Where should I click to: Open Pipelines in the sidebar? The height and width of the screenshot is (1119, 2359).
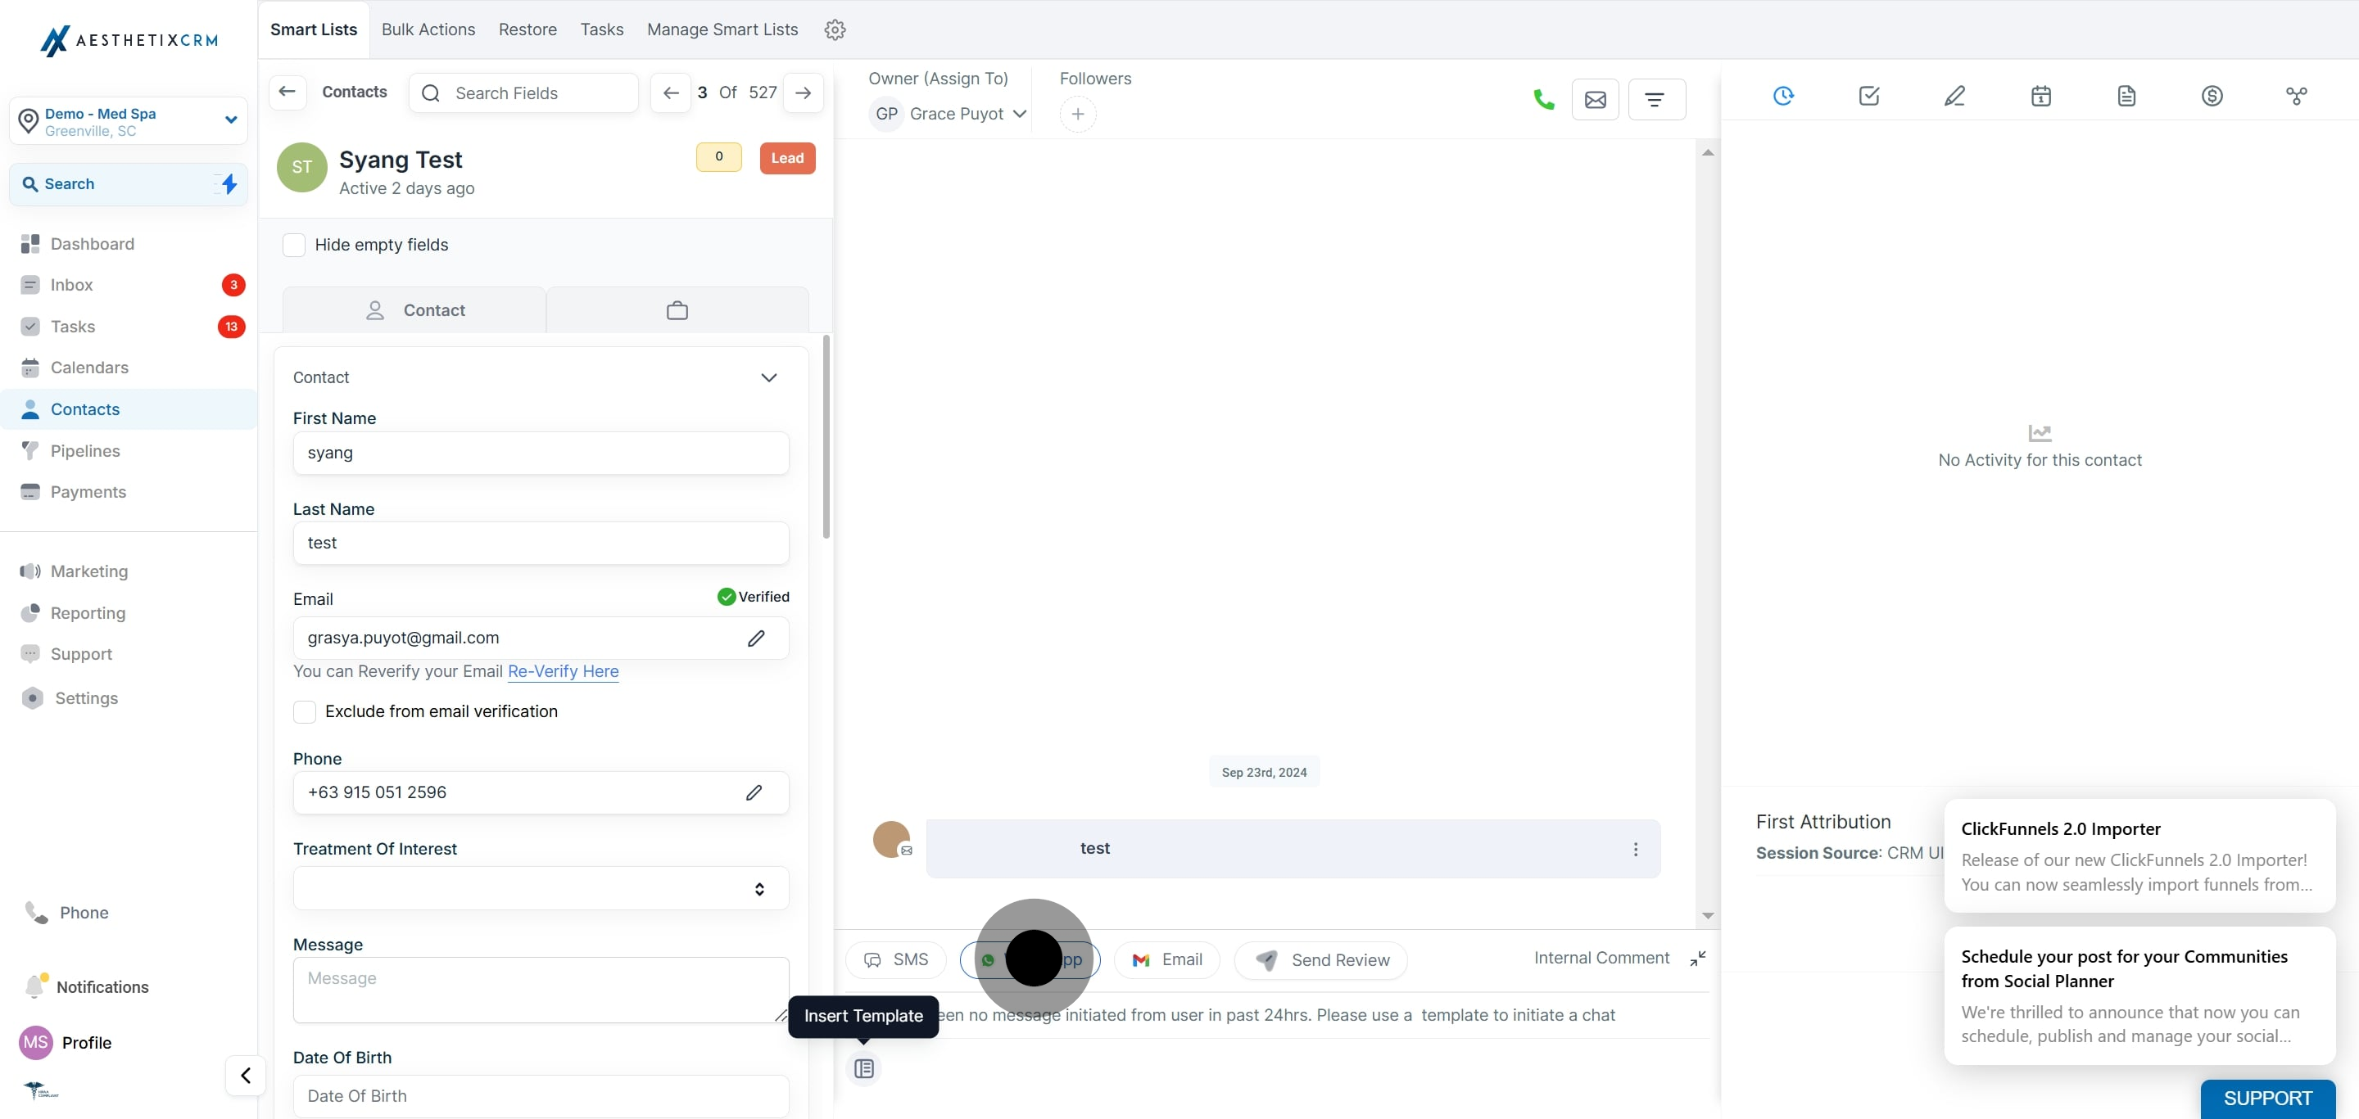click(85, 451)
